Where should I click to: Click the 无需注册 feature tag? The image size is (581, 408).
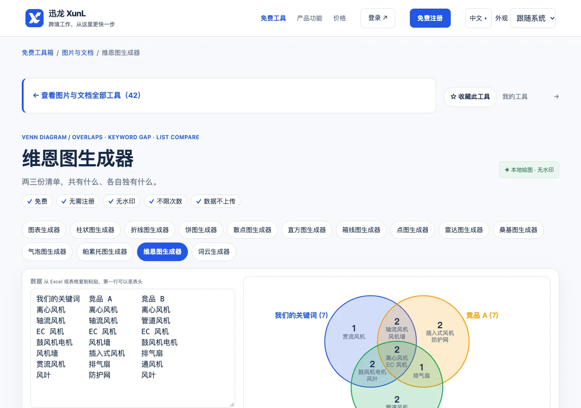(x=78, y=201)
